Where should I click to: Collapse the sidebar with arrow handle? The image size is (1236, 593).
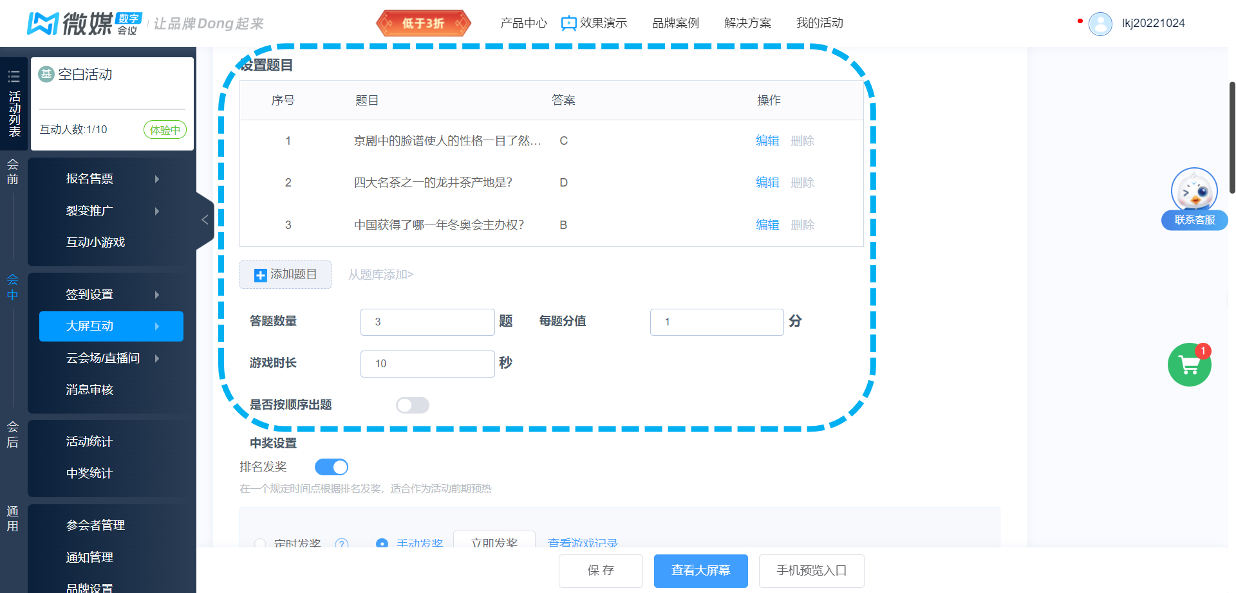(205, 220)
